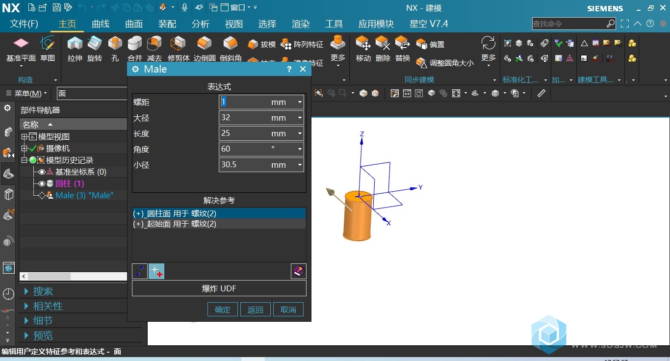Switch to the 分析 ribbon tab
The width and height of the screenshot is (670, 361).
click(201, 24)
